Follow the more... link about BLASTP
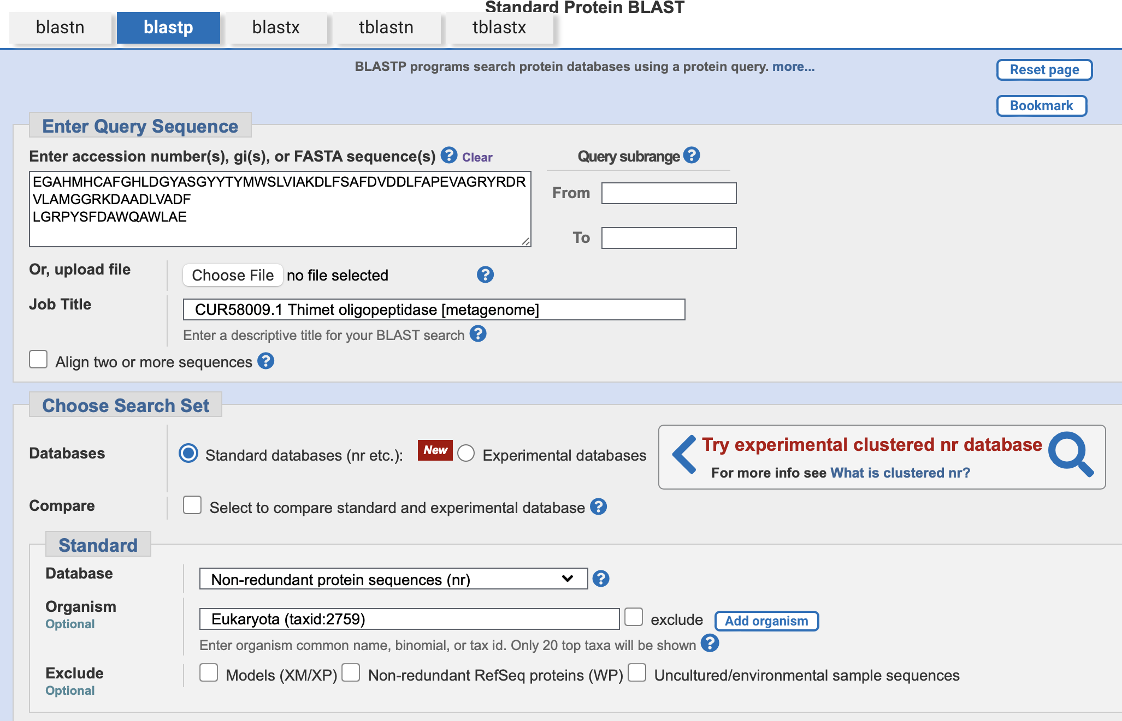 point(793,67)
